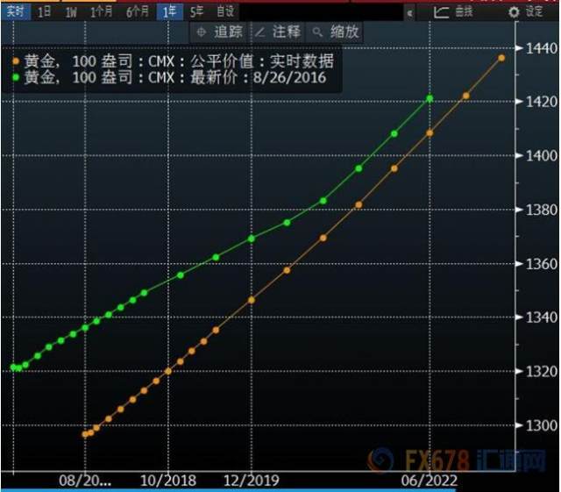Activate the 注释 annotate pencil tool

coord(279,32)
